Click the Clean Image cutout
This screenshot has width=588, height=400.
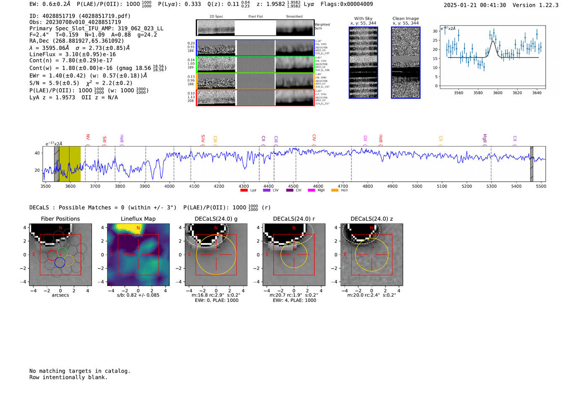405,63
